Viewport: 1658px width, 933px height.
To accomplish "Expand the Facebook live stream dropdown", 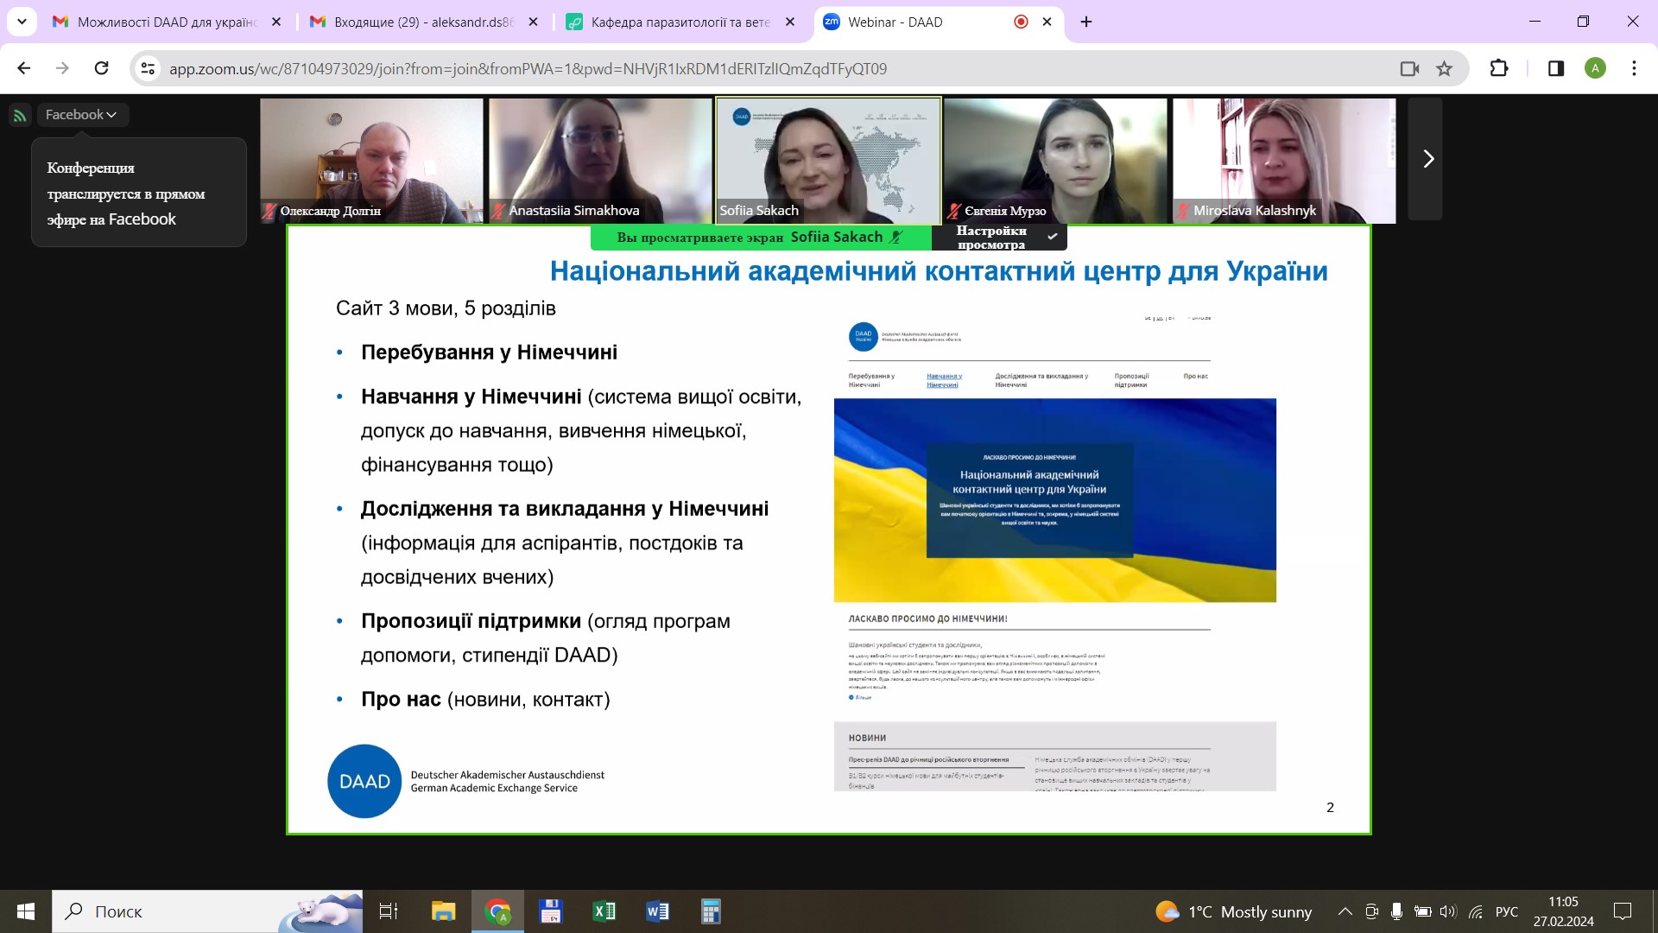I will tap(82, 115).
